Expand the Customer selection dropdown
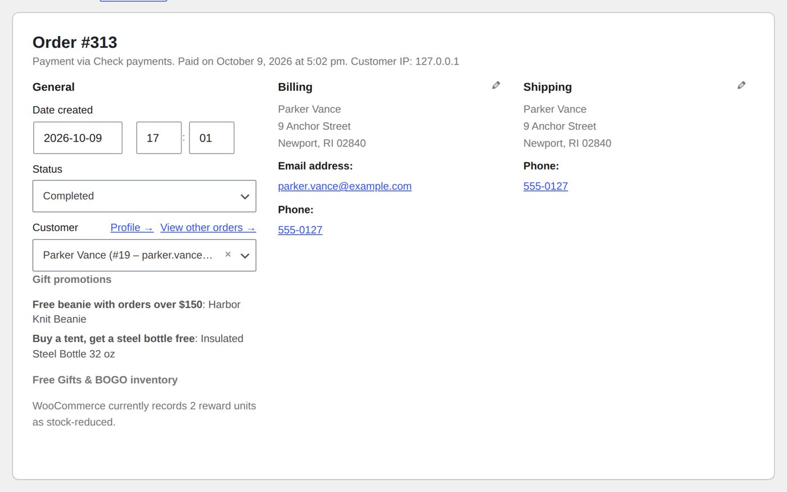Viewport: 787px width, 492px height. (x=245, y=256)
